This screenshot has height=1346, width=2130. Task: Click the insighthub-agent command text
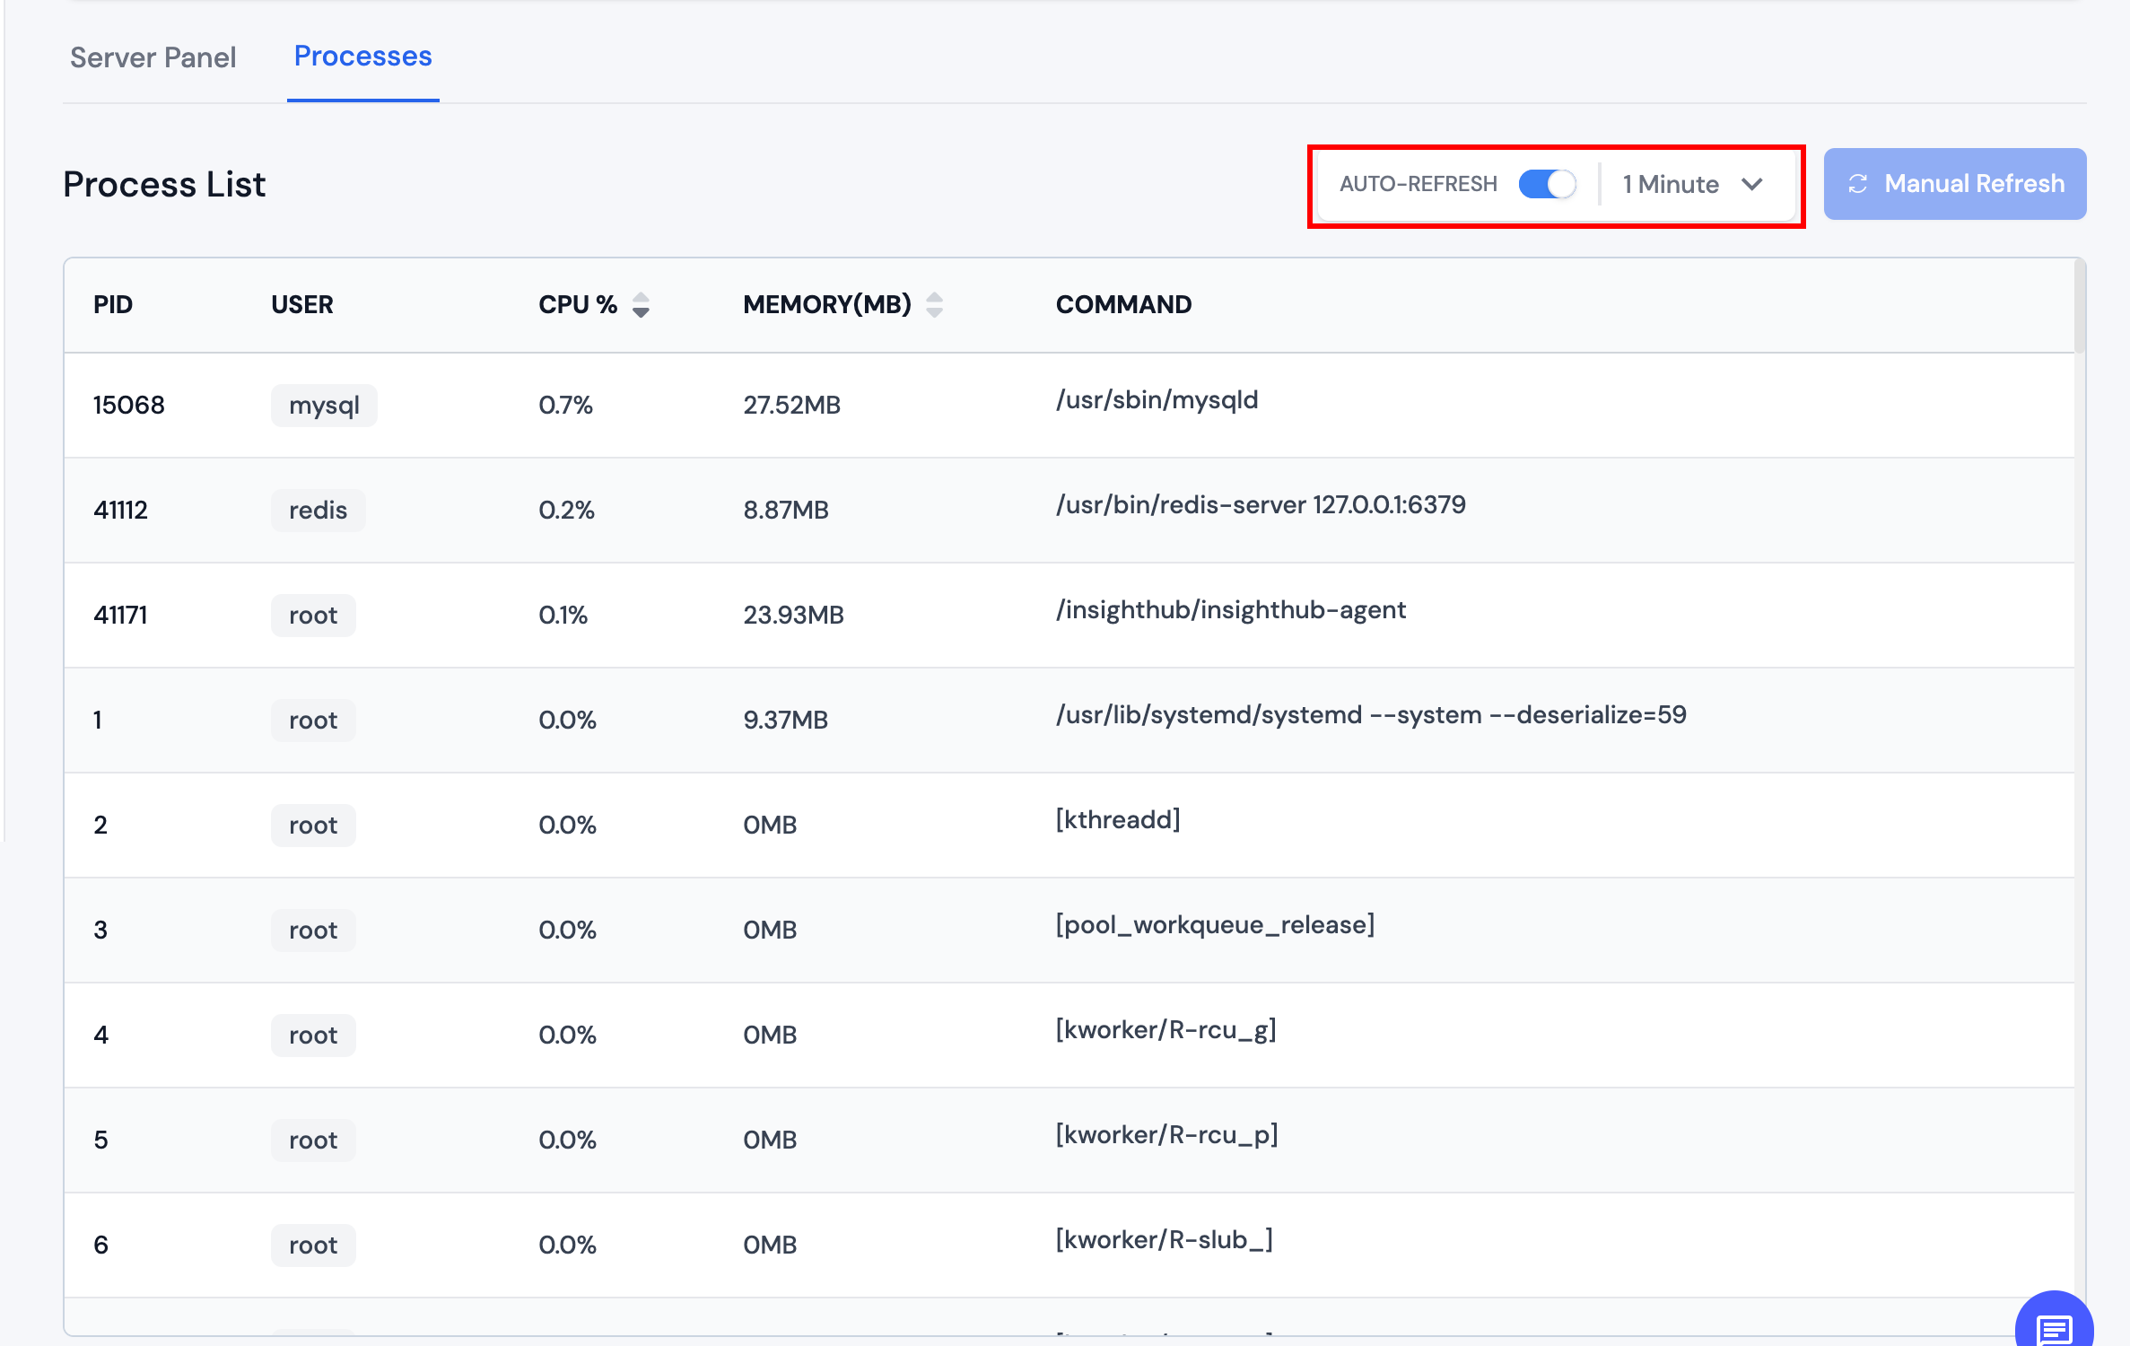click(x=1230, y=610)
